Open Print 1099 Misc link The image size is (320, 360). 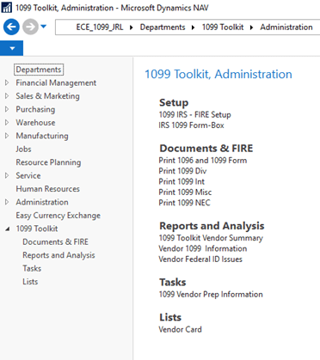point(185,192)
